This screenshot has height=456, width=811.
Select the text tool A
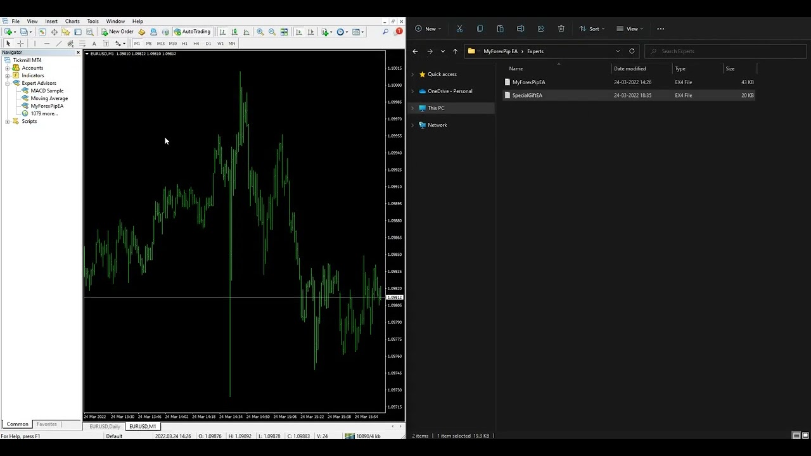(94, 44)
